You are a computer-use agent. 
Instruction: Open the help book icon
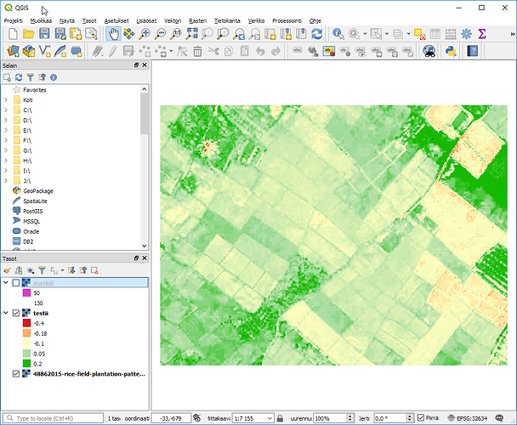click(473, 51)
